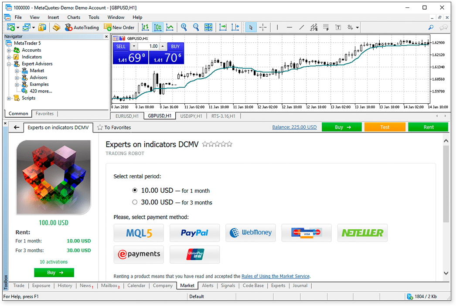
Task: Switch chart to bar chart mode
Action: [145, 27]
